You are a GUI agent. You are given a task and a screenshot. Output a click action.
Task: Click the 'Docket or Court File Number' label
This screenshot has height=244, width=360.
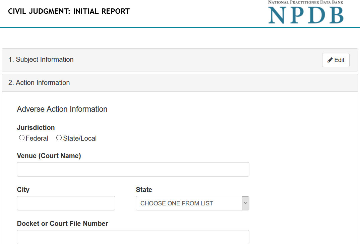(62, 224)
